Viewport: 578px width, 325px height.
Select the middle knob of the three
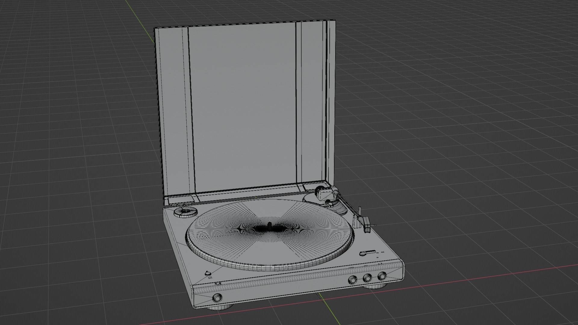[x=367, y=278]
